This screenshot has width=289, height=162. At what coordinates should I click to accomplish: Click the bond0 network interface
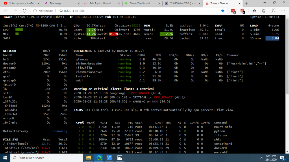coord(8,55)
